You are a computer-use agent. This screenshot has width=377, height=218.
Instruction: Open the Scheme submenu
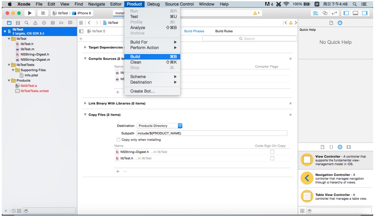(152, 77)
